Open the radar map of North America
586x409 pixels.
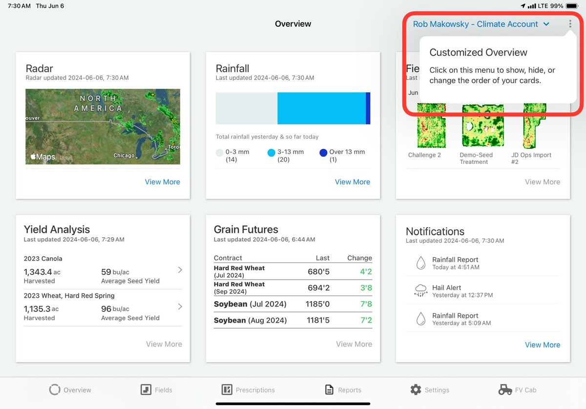103,126
